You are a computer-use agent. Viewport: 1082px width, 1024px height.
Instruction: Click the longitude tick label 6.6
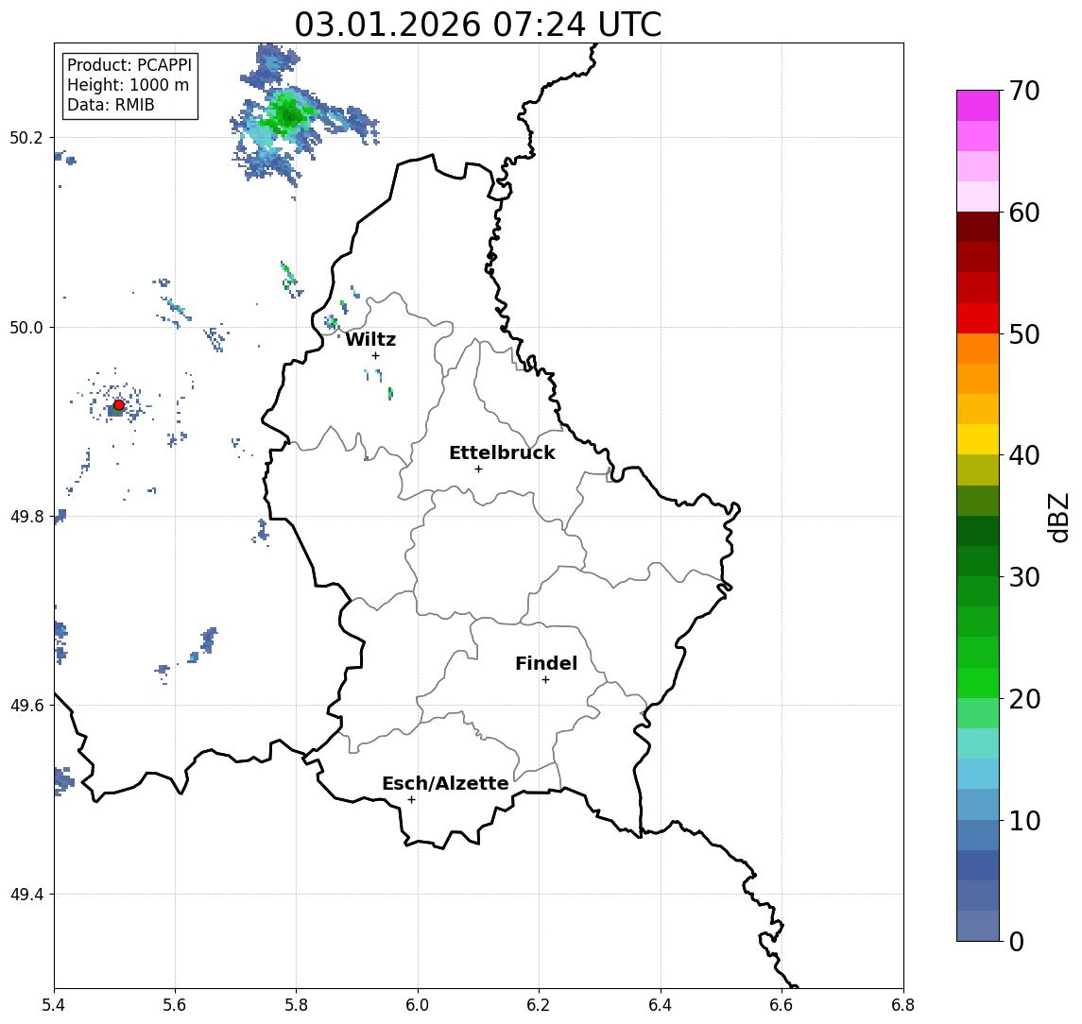coord(782,1005)
